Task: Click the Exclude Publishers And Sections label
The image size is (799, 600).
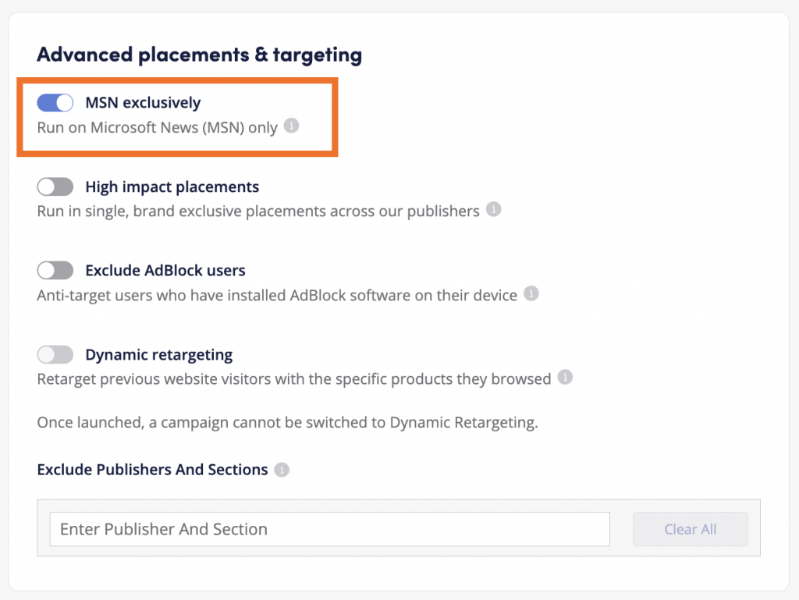Action: (x=152, y=470)
